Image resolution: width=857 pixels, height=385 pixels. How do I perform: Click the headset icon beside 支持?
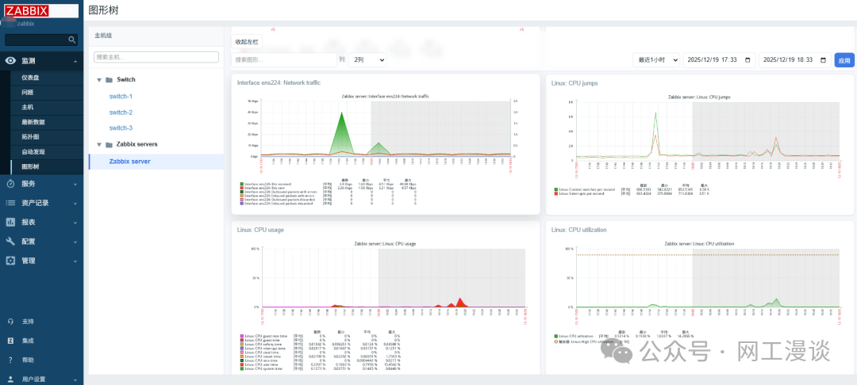click(x=10, y=321)
